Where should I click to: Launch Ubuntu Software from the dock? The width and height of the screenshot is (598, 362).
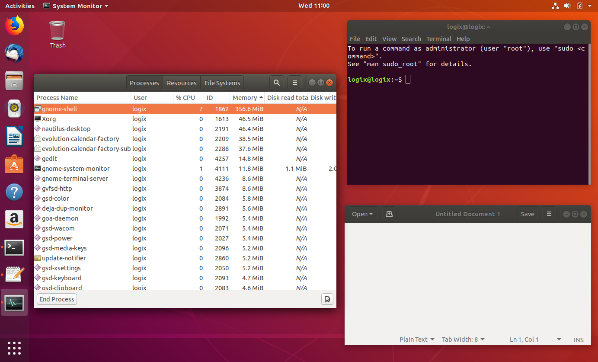pos(14,136)
